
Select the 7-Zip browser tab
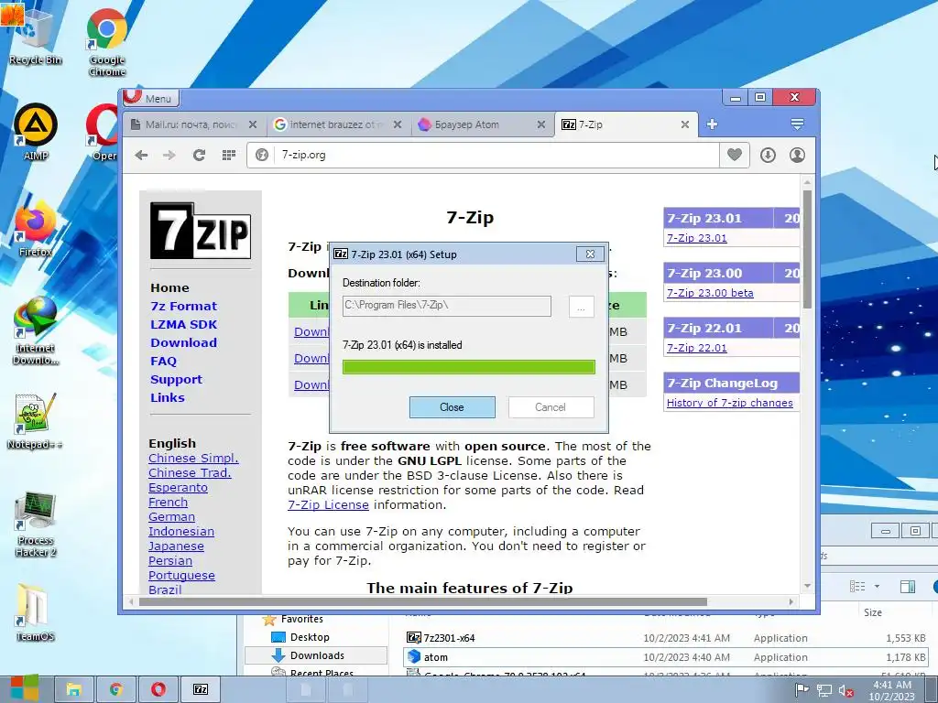click(619, 124)
